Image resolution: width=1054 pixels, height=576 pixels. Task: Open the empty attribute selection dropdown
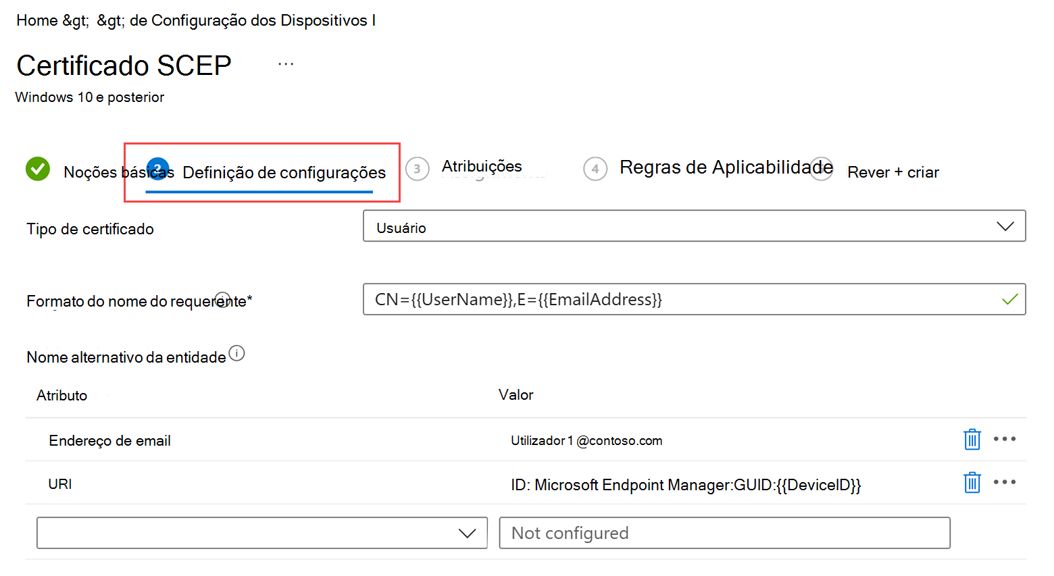pyautogui.click(x=262, y=533)
